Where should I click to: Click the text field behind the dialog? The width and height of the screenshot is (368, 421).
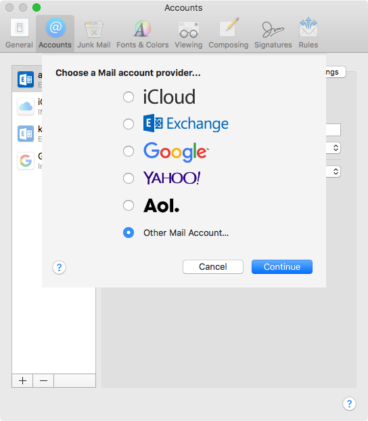coord(333,130)
